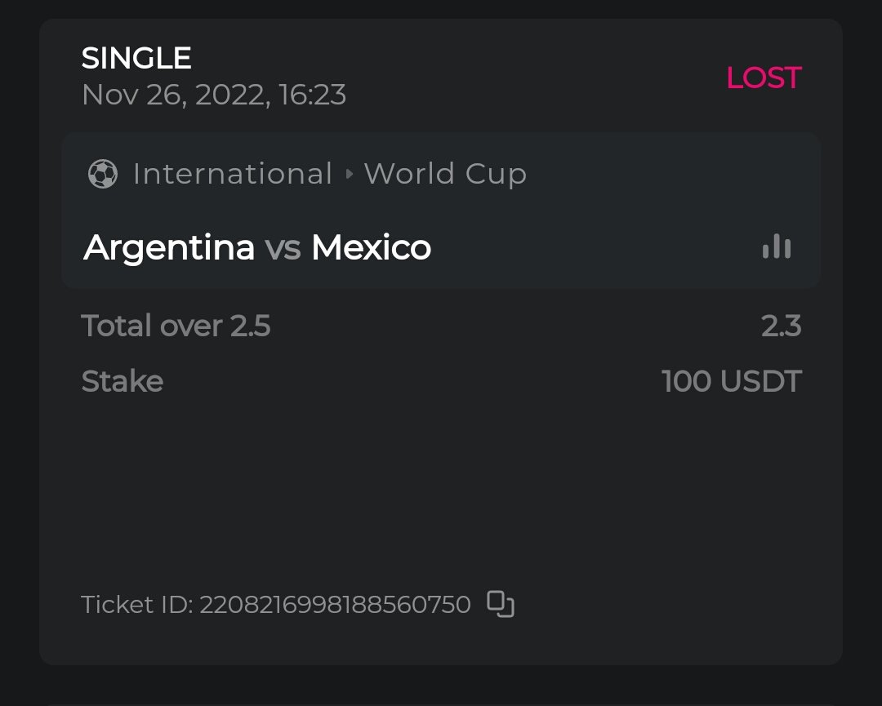Click the breadcrumb arrow before World Cup
The width and height of the screenshot is (882, 706).
(349, 174)
